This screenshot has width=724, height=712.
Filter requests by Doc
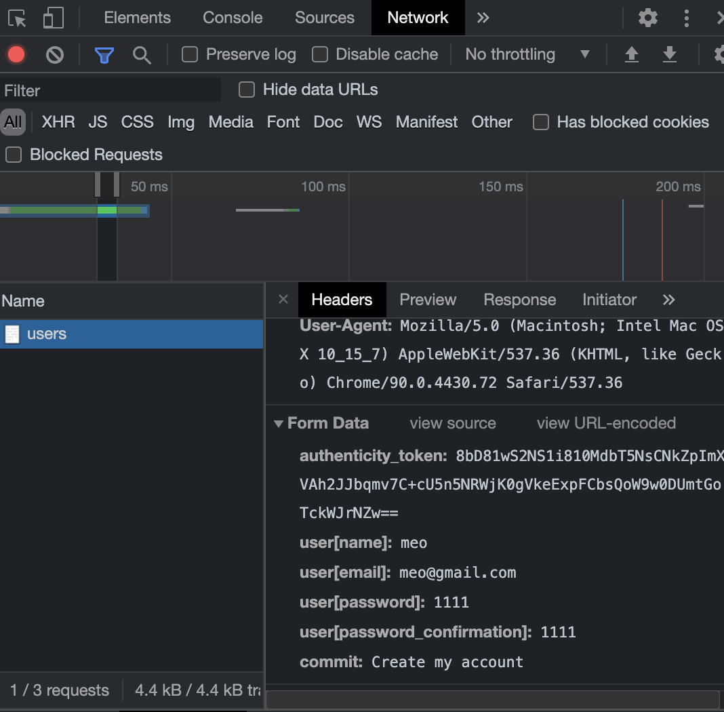coord(328,122)
